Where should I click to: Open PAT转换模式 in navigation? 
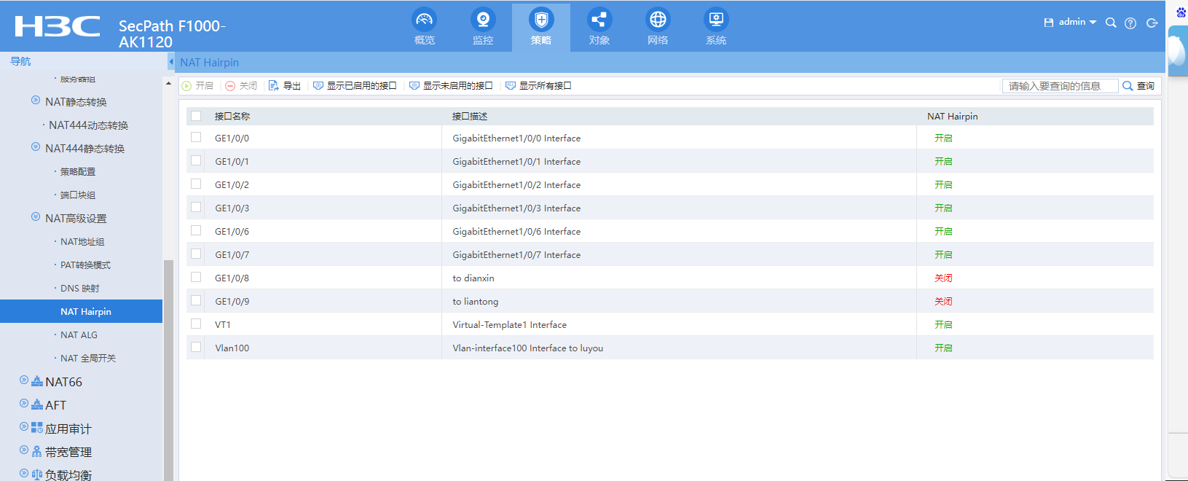pyautogui.click(x=85, y=265)
